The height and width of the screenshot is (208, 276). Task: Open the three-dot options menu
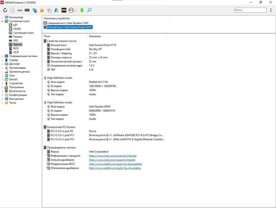(x=271, y=10)
